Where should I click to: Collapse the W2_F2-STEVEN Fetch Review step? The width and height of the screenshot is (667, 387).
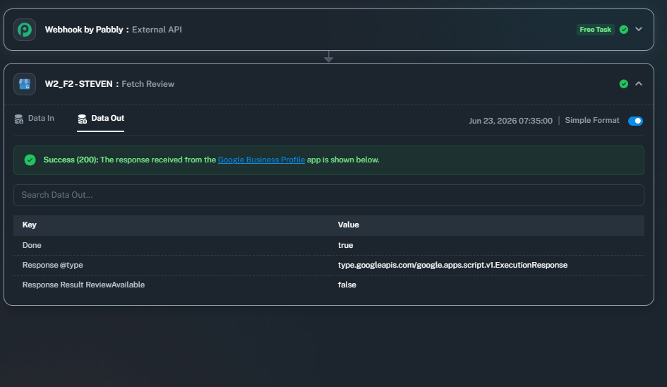(639, 84)
